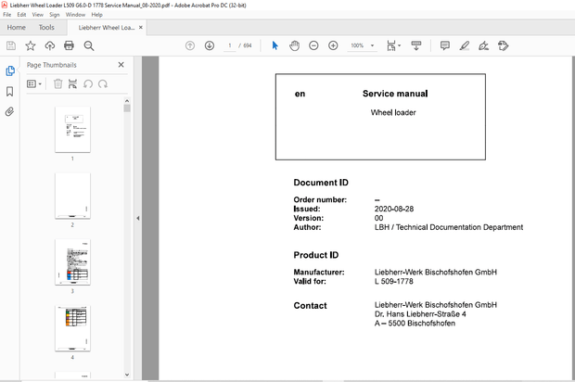Open the Sign menu
The height and width of the screenshot is (382, 575).
[55, 15]
